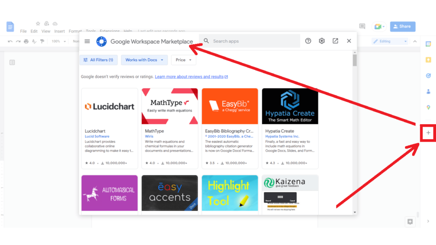
Task: Click the Google Workspace Marketplace logo
Action: (x=101, y=41)
